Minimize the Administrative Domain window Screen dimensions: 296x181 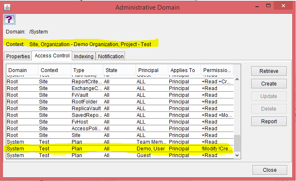tap(257, 7)
